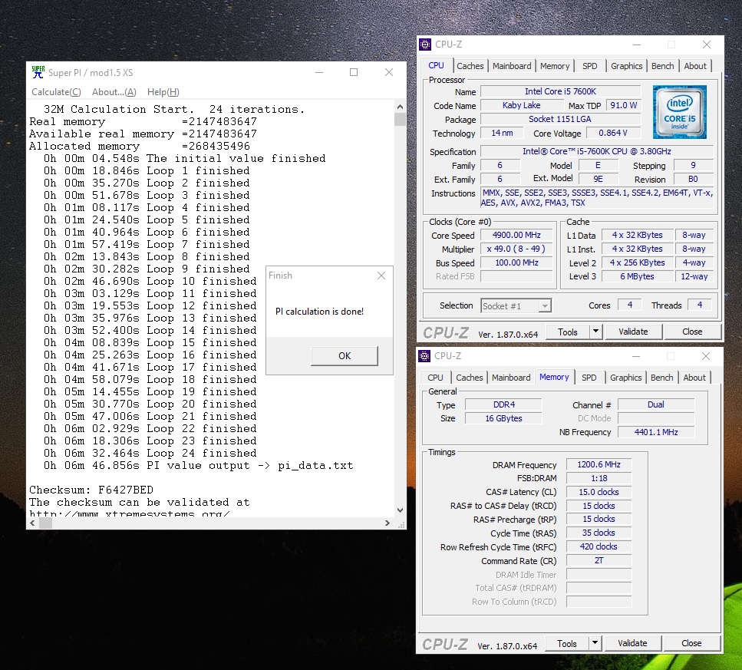Open Tools dropdown arrow in bottom CPU-Z
The height and width of the screenshot is (670, 742).
(x=595, y=642)
